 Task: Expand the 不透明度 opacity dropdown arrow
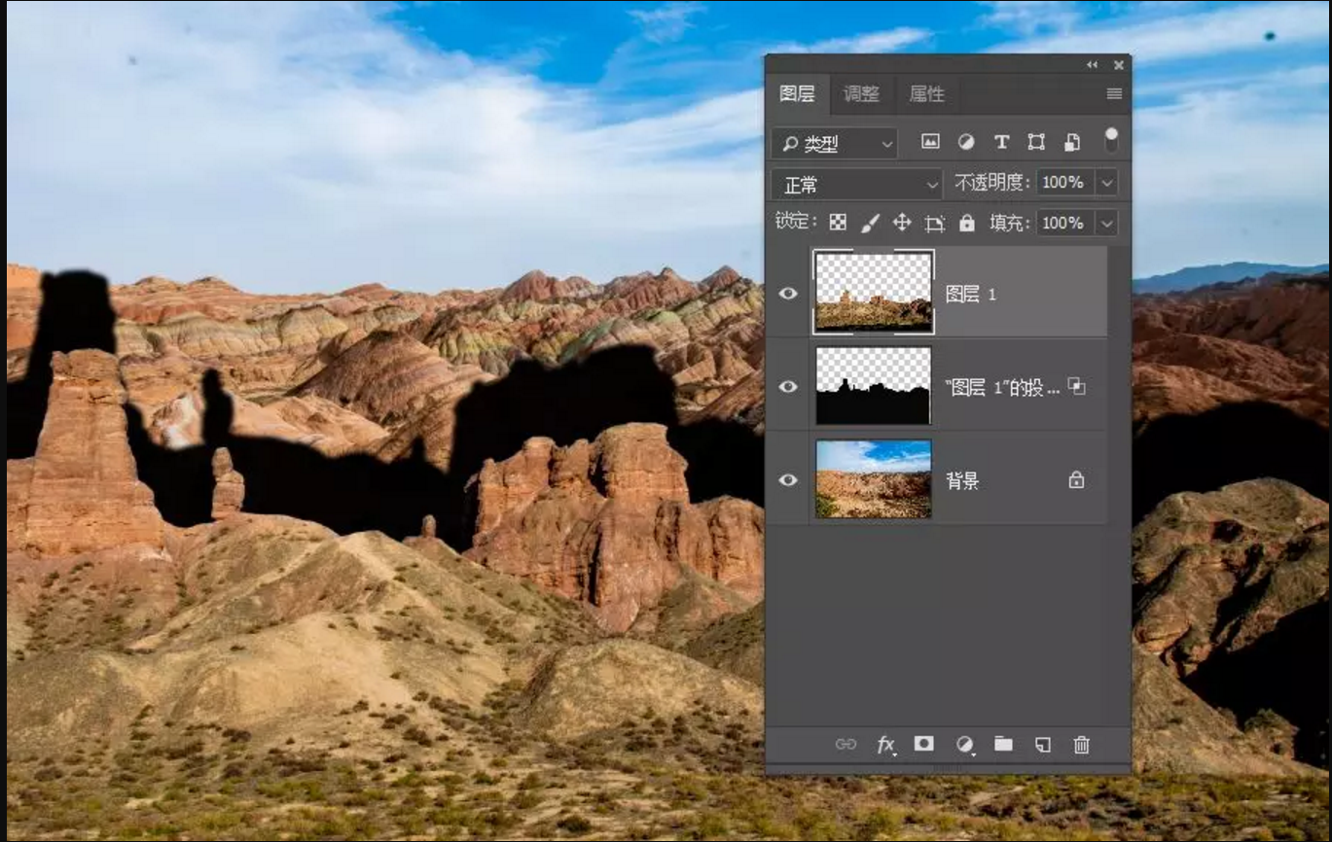point(1106,183)
